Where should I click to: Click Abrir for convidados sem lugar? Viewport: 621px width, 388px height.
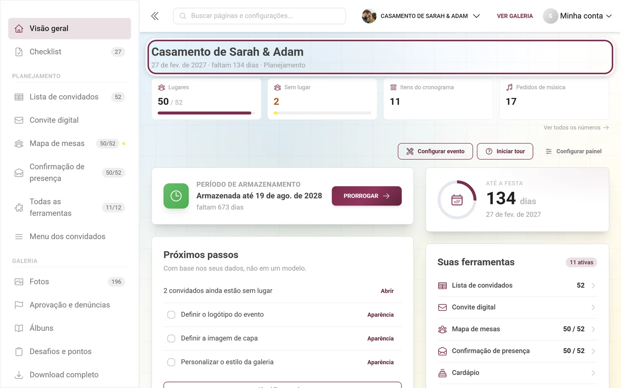tap(387, 291)
